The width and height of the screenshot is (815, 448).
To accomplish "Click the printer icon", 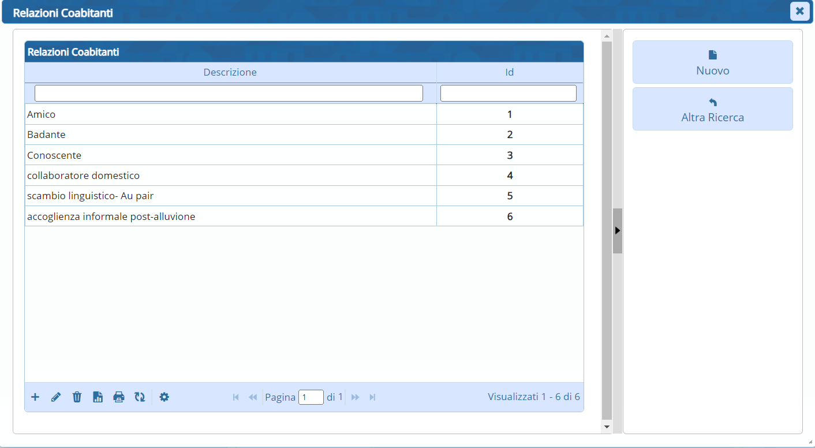I will (x=119, y=397).
